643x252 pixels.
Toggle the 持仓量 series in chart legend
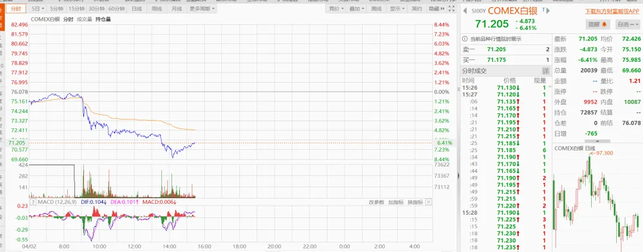(x=103, y=19)
